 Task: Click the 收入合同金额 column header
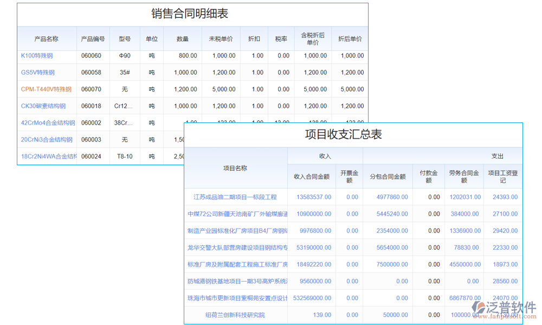pos(312,177)
